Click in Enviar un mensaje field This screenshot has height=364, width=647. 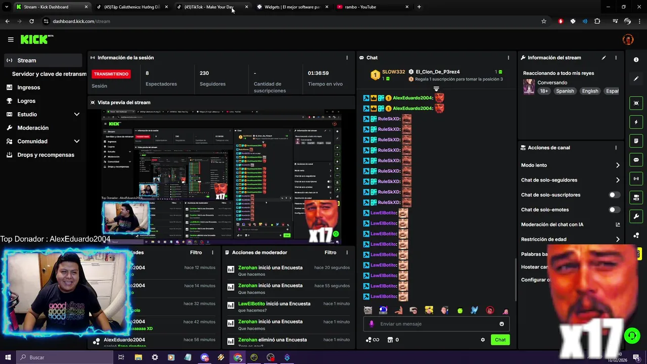436,324
